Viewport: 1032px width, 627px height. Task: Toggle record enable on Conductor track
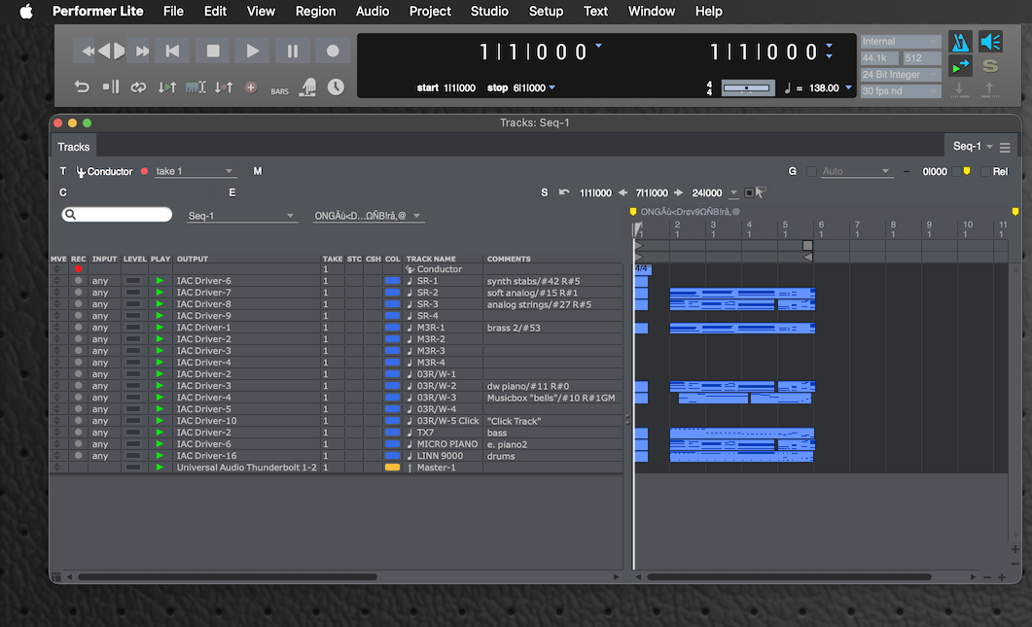click(79, 269)
